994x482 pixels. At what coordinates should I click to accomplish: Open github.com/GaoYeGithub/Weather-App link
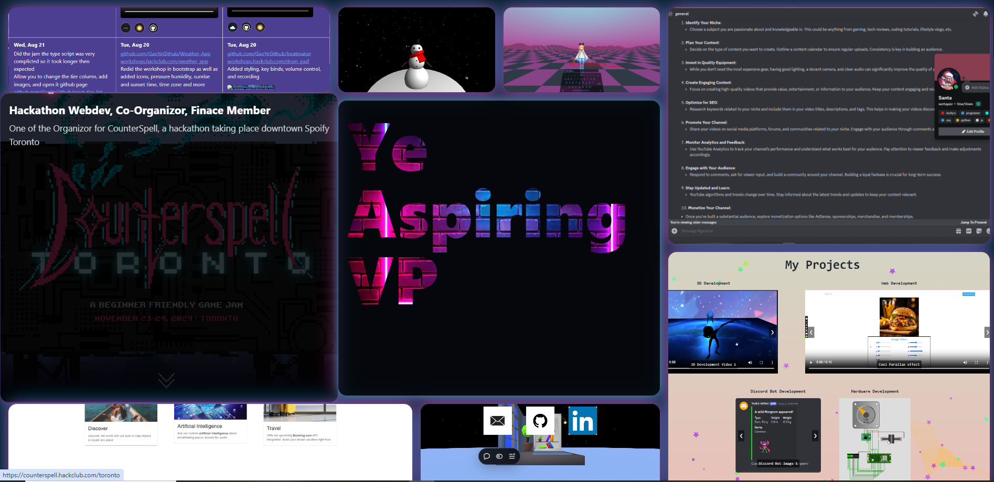(x=165, y=53)
